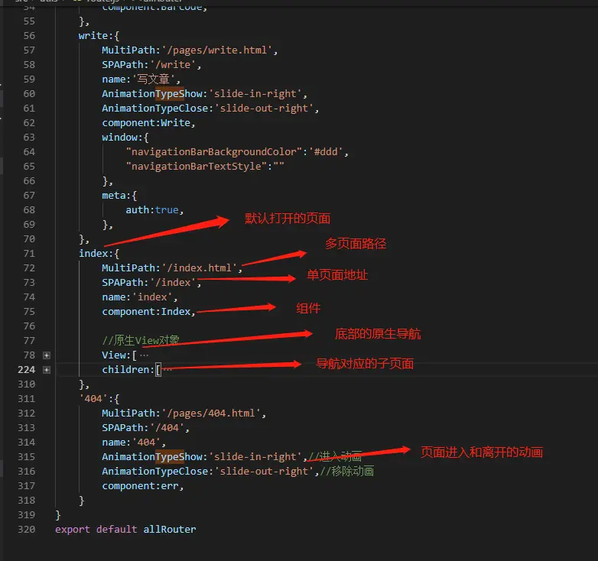This screenshot has width=598, height=561.
Task: Click the '/index.html' MultiPath string
Action: 199,268
